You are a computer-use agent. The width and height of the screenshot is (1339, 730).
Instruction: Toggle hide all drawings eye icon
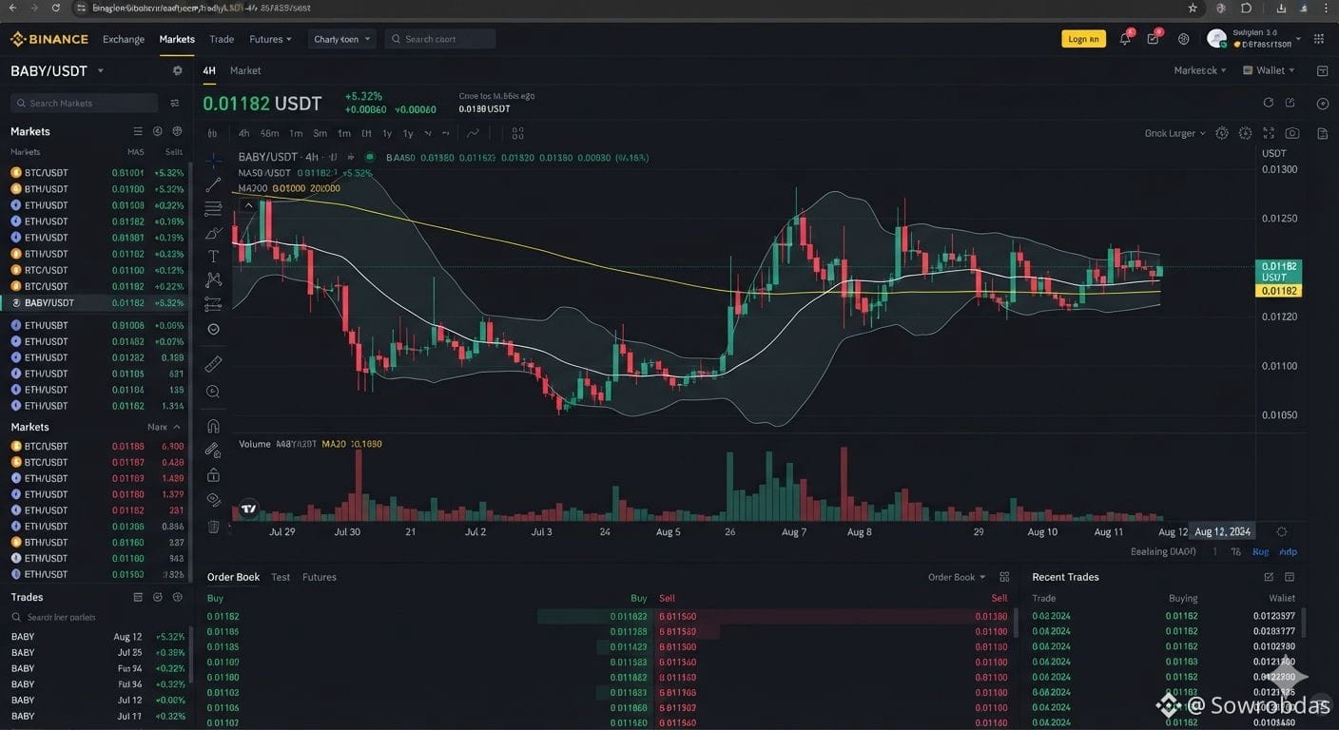[x=213, y=500]
